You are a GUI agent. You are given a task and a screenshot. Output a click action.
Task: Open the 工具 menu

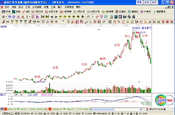point(53,7)
